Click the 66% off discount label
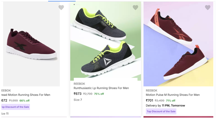Viewport: 218px width, 119px height. point(24,101)
